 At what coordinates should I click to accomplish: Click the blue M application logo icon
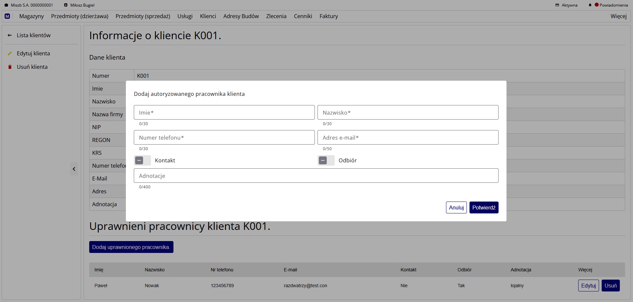click(x=7, y=16)
